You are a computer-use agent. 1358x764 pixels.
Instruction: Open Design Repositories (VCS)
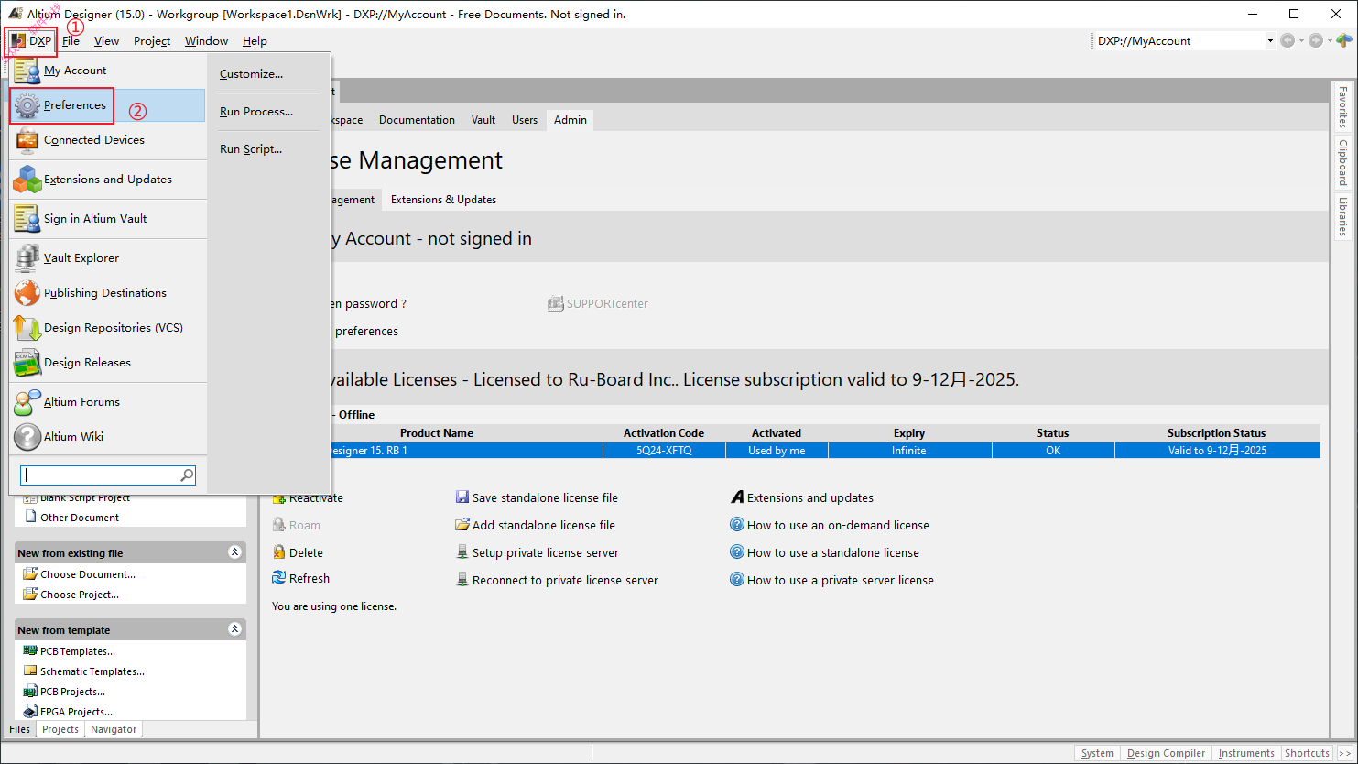[108, 328]
